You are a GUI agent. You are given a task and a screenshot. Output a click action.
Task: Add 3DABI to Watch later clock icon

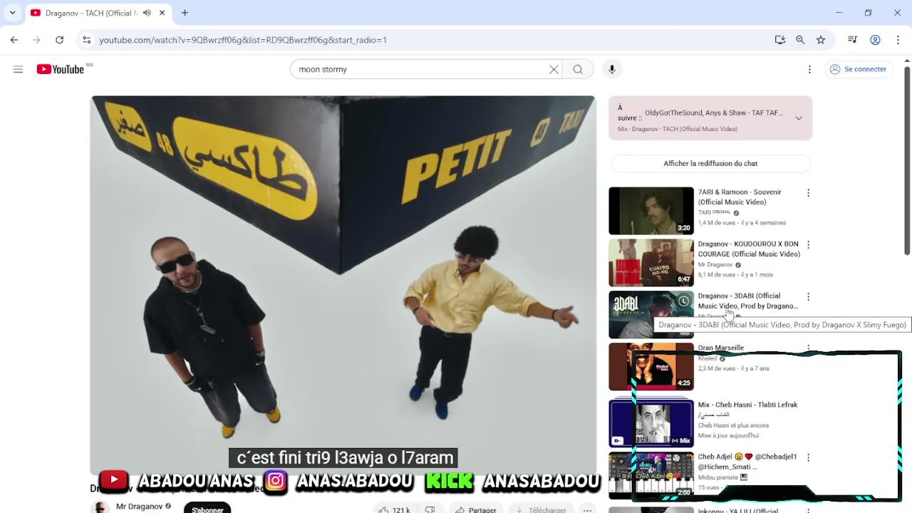click(683, 301)
